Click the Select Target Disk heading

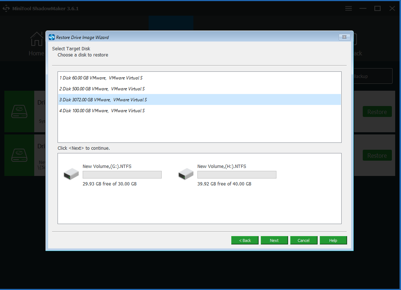coord(71,48)
